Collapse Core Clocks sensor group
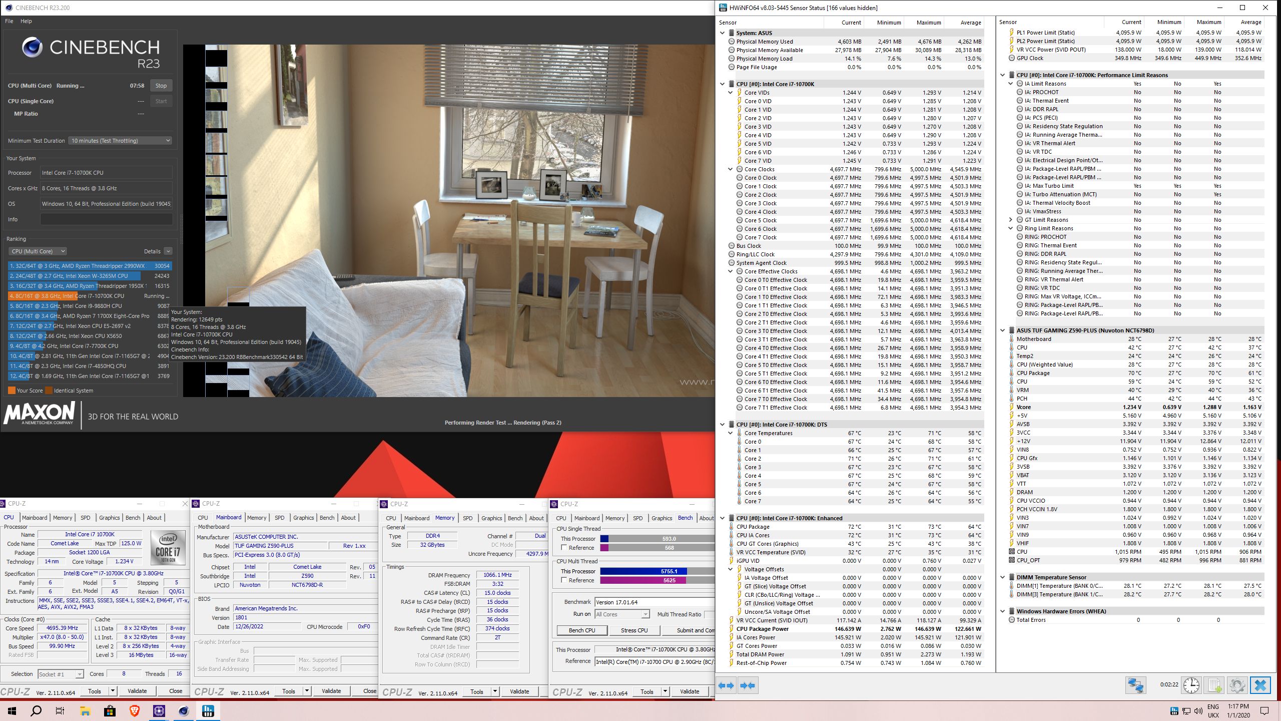Viewport: 1281px width, 721px height. tap(731, 169)
